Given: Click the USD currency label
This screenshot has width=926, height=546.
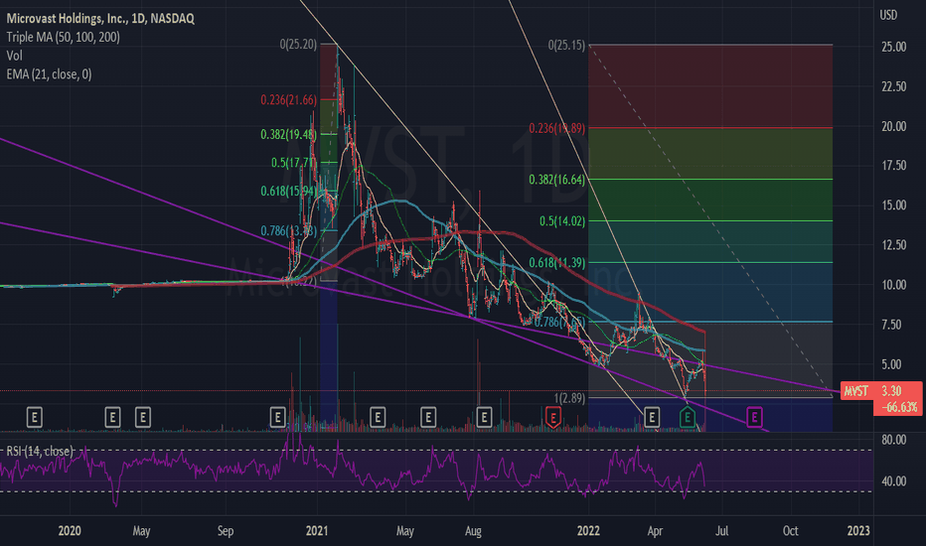Looking at the screenshot, I should [888, 15].
